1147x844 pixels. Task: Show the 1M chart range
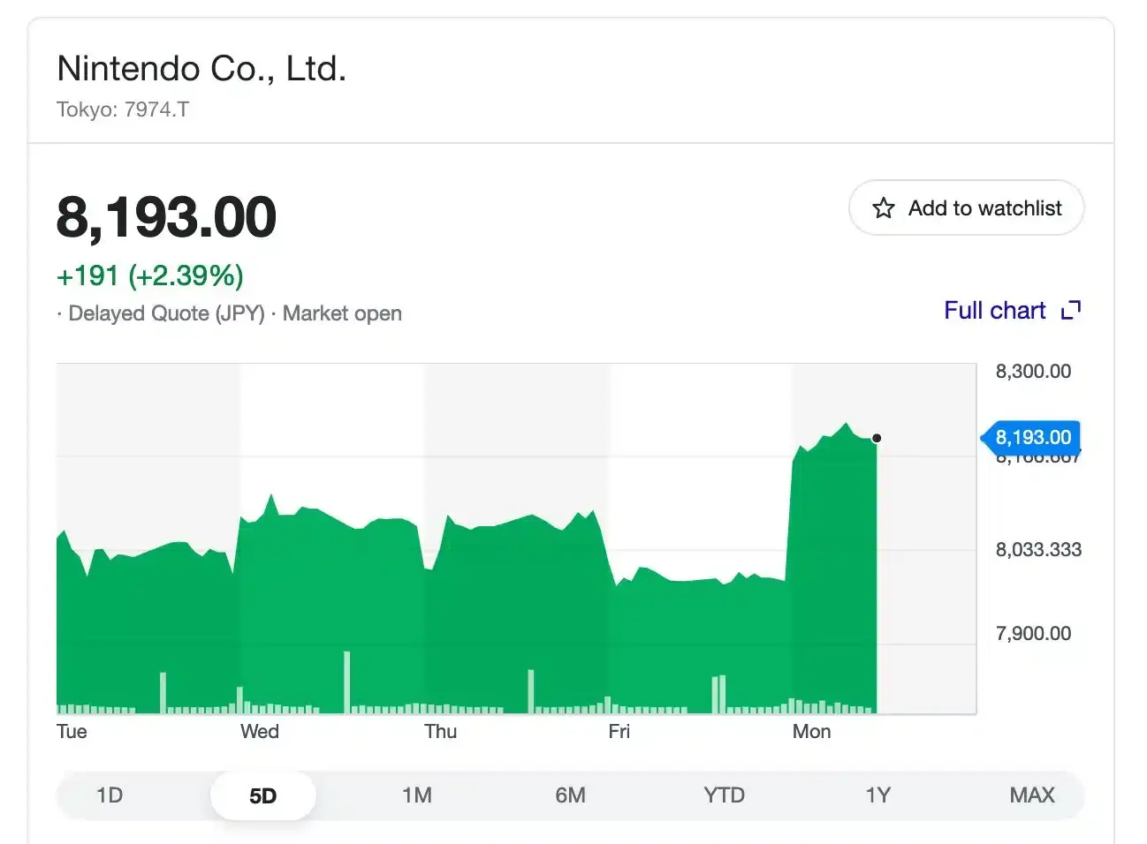point(416,795)
